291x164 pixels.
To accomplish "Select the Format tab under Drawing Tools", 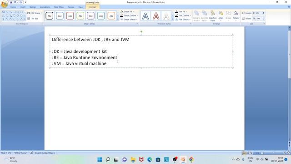I will point(92,7).
